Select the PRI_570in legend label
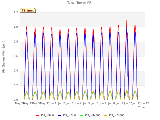160x120 pixels. pyautogui.click(x=69, y=115)
